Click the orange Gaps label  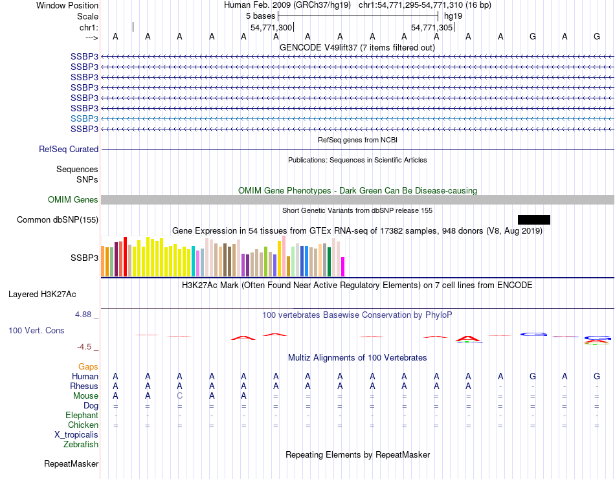tap(88, 366)
